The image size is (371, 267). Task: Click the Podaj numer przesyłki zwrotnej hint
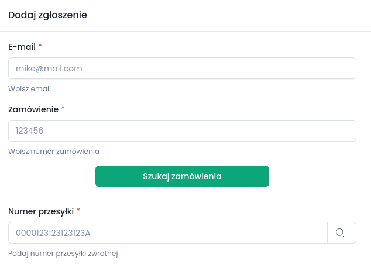(x=63, y=254)
